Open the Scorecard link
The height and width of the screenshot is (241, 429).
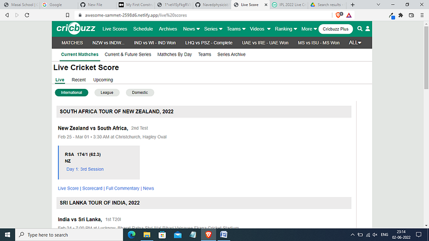pyautogui.click(x=92, y=189)
